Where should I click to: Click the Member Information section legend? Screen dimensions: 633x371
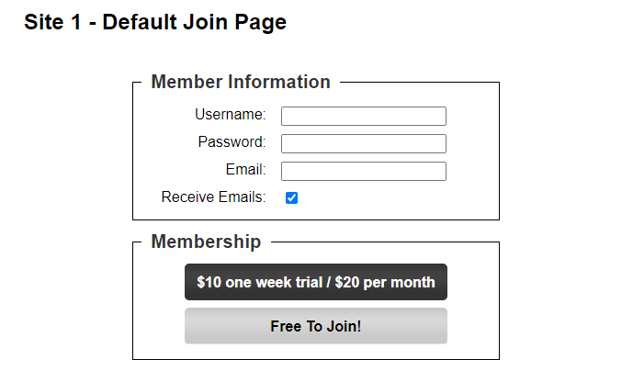pyautogui.click(x=240, y=82)
